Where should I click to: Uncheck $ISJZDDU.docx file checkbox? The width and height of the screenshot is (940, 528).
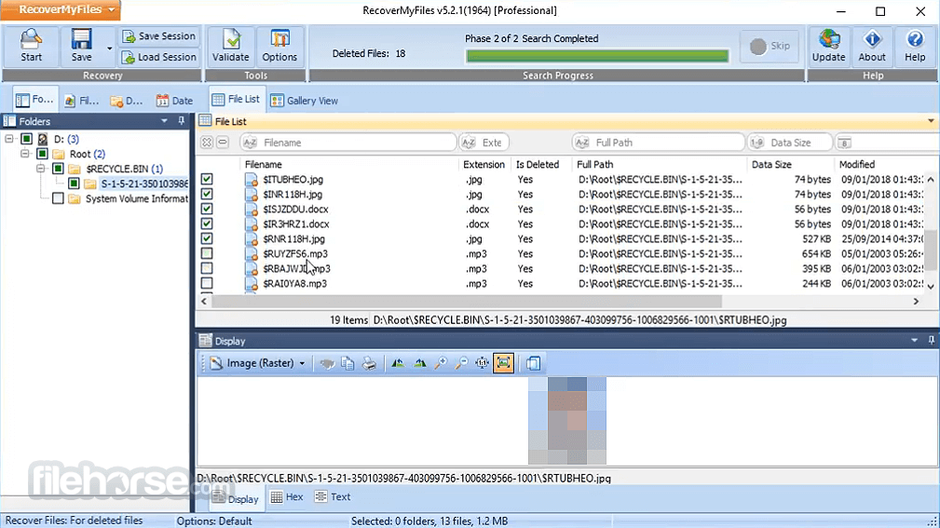pos(207,209)
